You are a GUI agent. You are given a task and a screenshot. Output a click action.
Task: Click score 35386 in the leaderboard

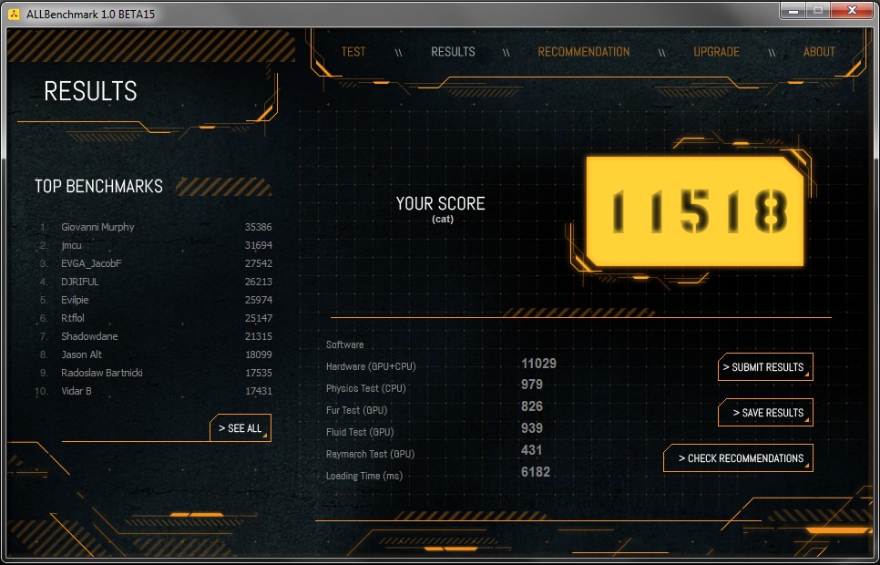pos(258,227)
